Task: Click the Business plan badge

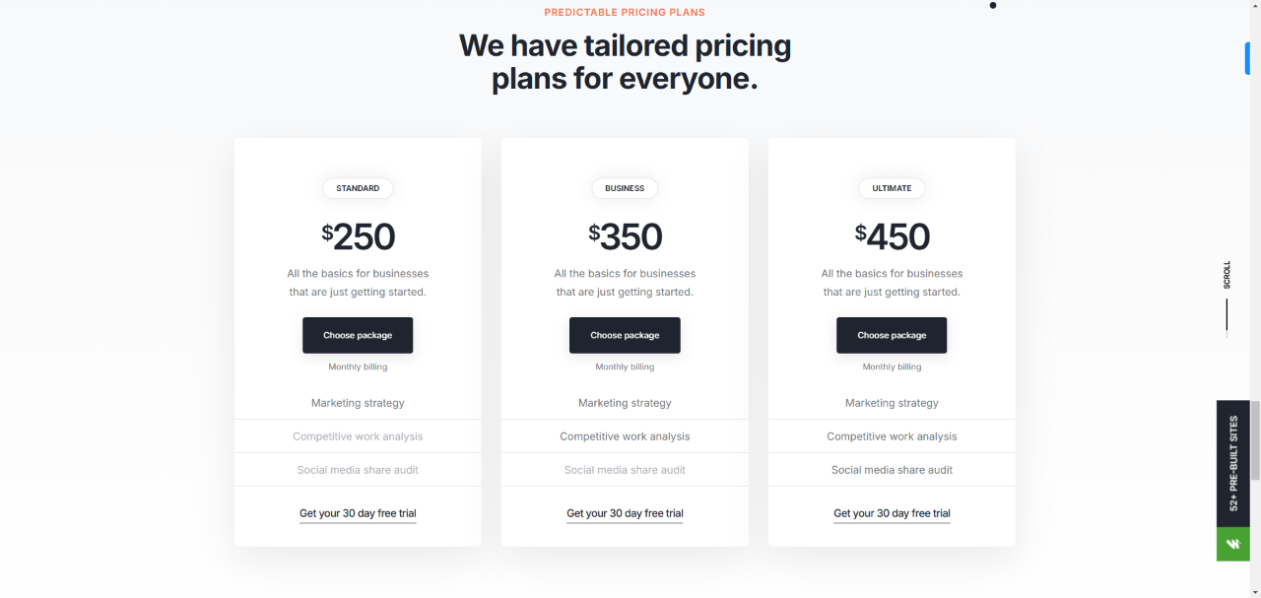Action: (625, 188)
